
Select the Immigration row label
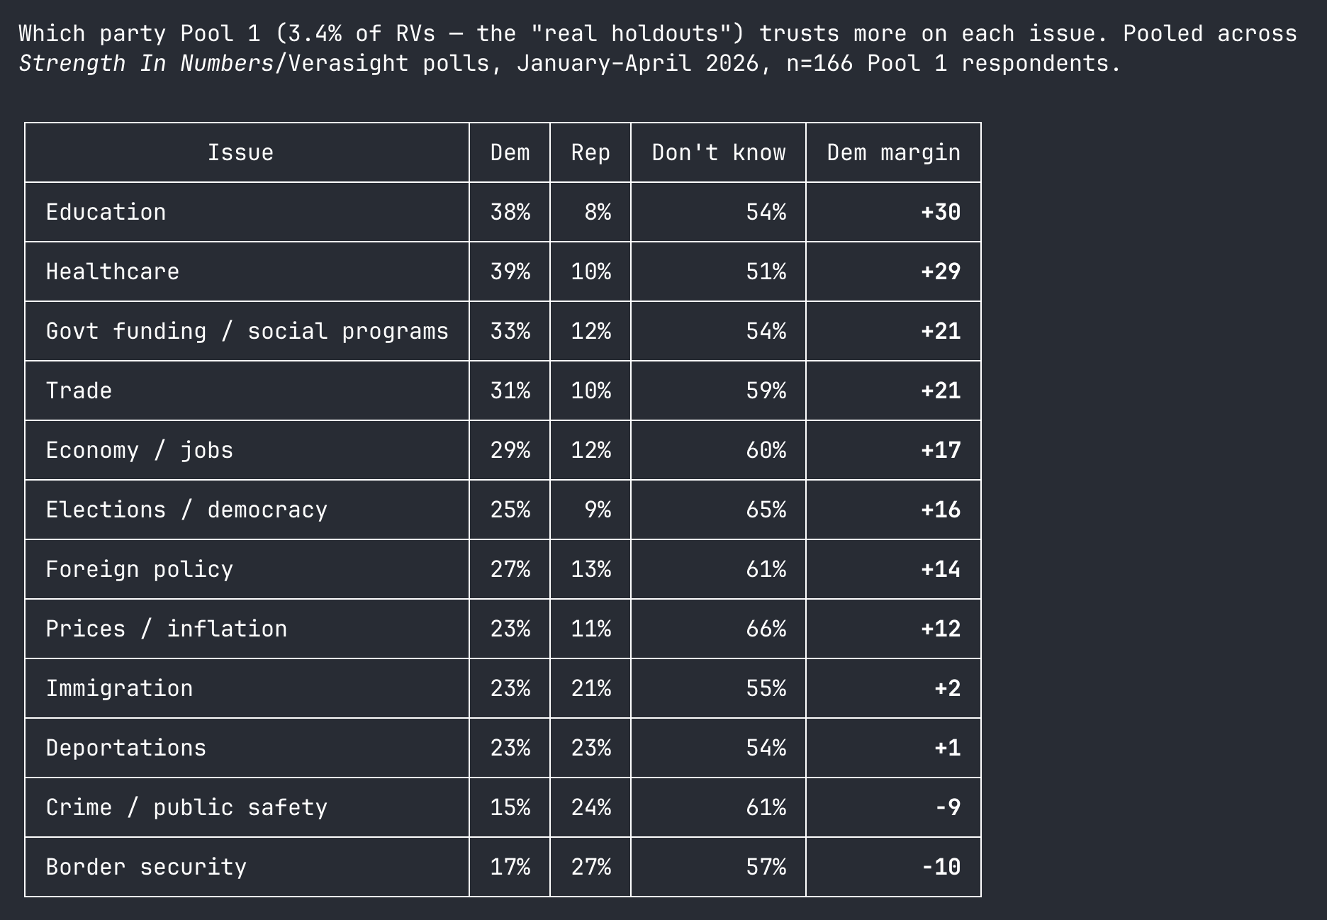coord(119,688)
